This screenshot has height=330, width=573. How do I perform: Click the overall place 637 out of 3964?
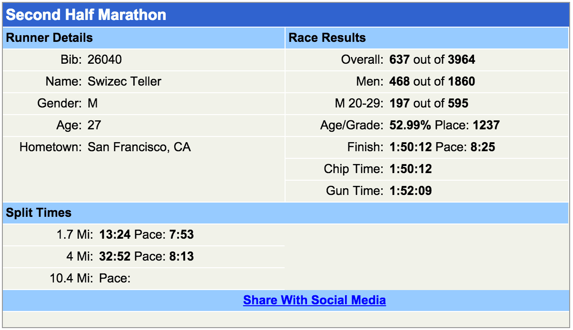pyautogui.click(x=432, y=59)
